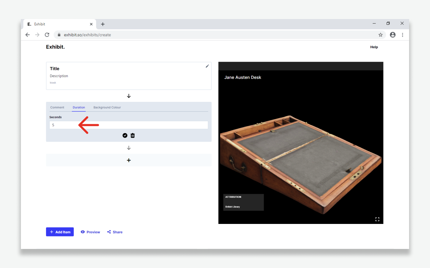Delete the item using the trash icon
Image resolution: width=430 pixels, height=268 pixels.
point(133,135)
